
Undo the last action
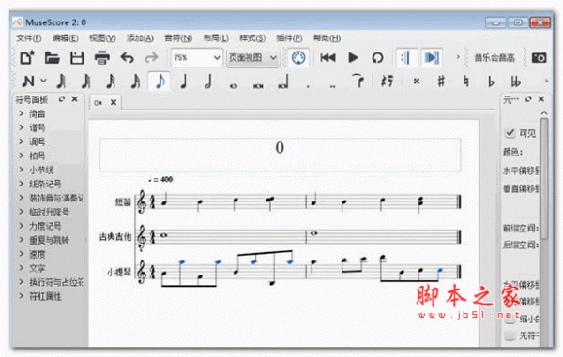127,58
